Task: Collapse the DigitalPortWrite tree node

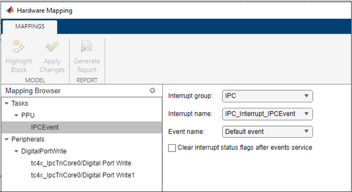Action: tap(16, 151)
